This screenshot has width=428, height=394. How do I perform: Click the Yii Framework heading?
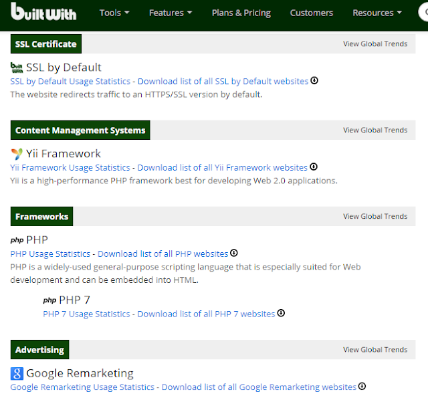(x=64, y=154)
